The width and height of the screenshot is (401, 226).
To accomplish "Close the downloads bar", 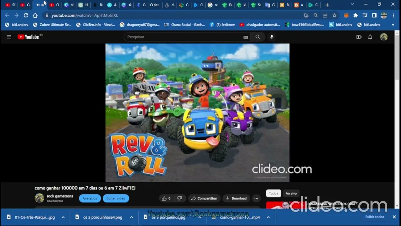I will pyautogui.click(x=394, y=217).
